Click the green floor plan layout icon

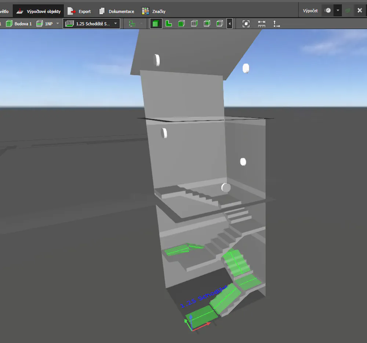coord(132,23)
